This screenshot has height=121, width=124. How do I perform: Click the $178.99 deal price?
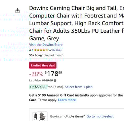(54, 74)
